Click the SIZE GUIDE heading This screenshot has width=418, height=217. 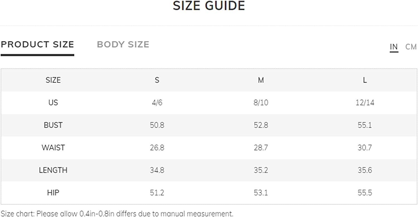coord(209,6)
